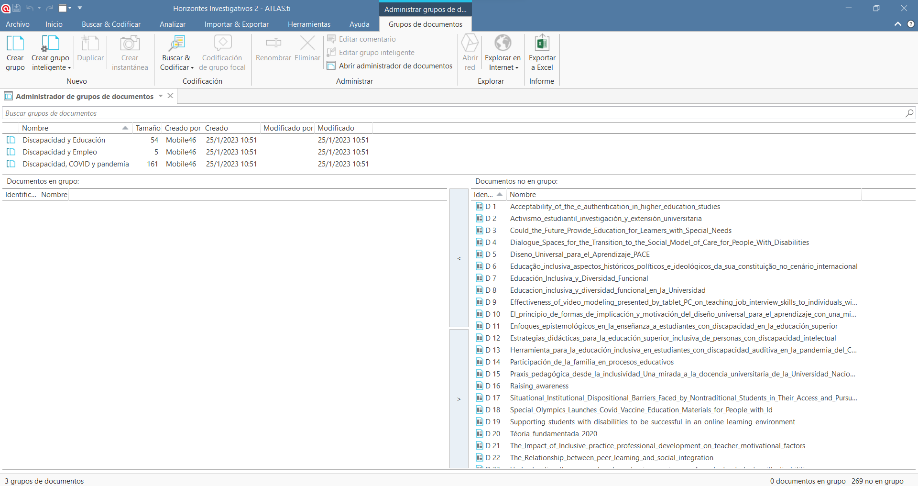
Task: Open the Administrador de grupos tab dropdown arrow
Action: (x=161, y=96)
